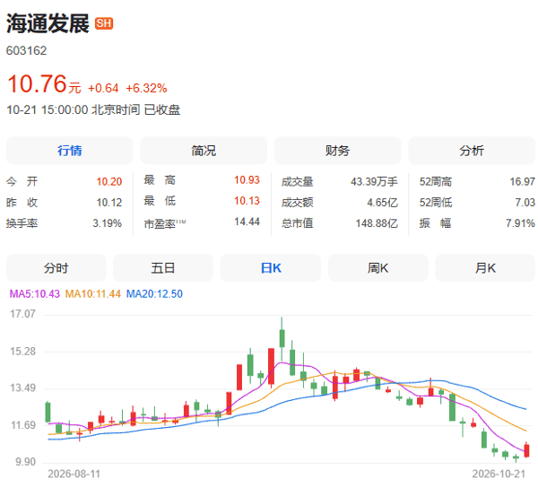Switch to the 五日 chart view
The height and width of the screenshot is (488, 538).
tap(163, 268)
